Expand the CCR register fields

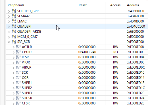[13, 78]
